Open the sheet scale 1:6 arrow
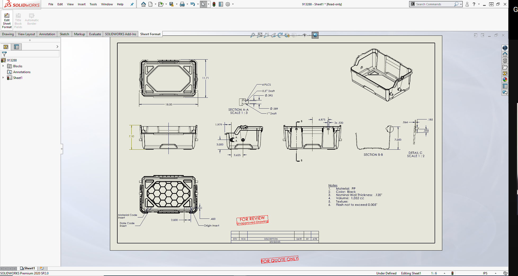Viewport: 518px width, 276px height. point(444,273)
